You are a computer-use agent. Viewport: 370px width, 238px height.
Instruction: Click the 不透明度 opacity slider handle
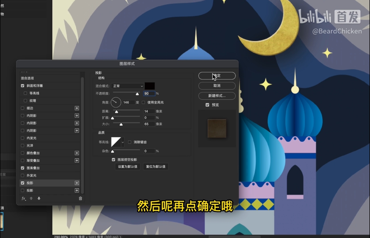point(137,94)
